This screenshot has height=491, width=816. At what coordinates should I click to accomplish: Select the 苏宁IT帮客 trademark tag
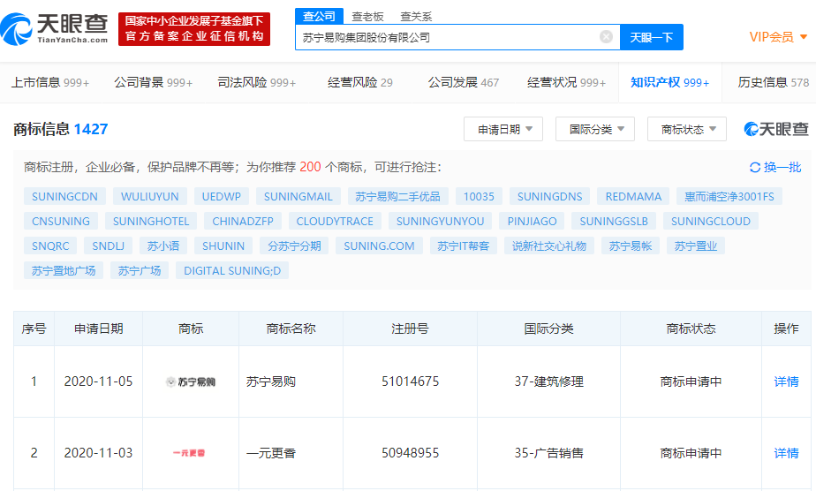point(464,246)
